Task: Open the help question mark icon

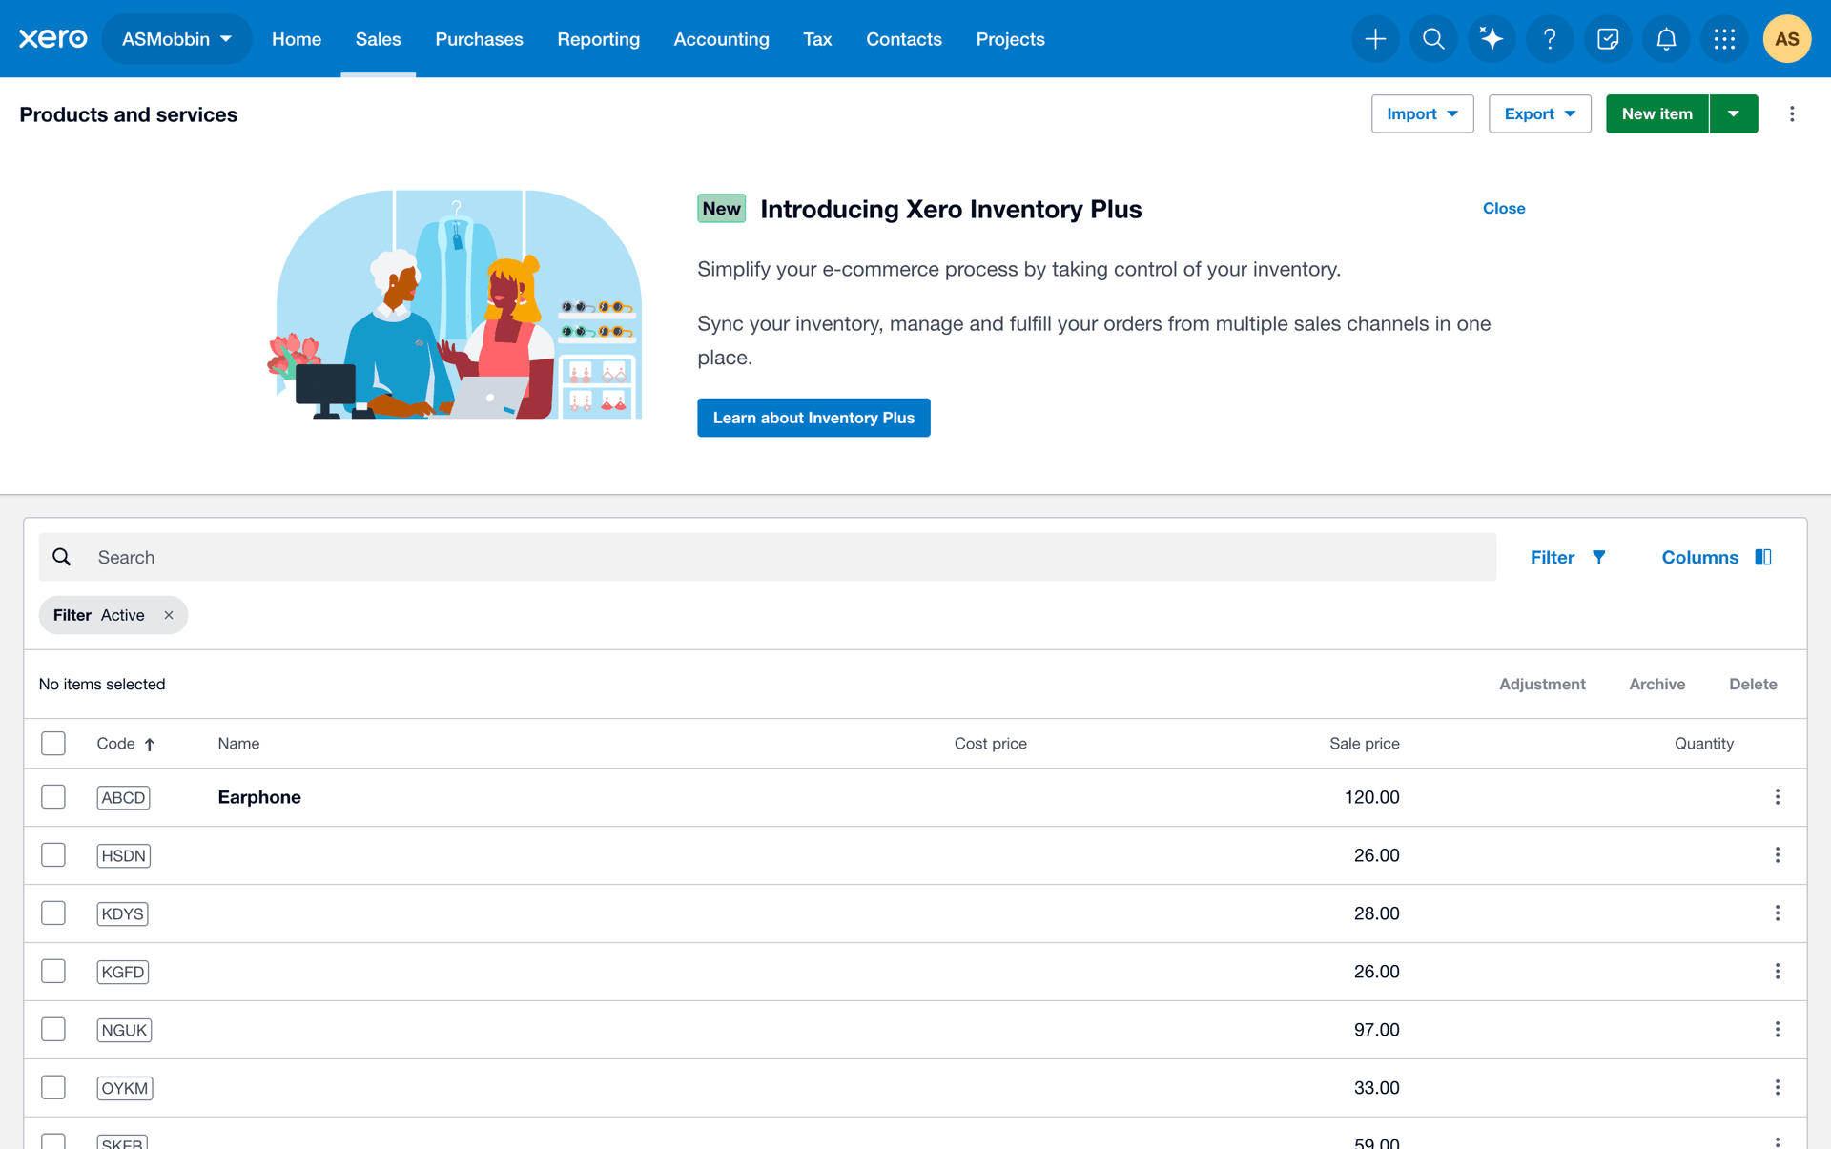Action: coord(1550,39)
